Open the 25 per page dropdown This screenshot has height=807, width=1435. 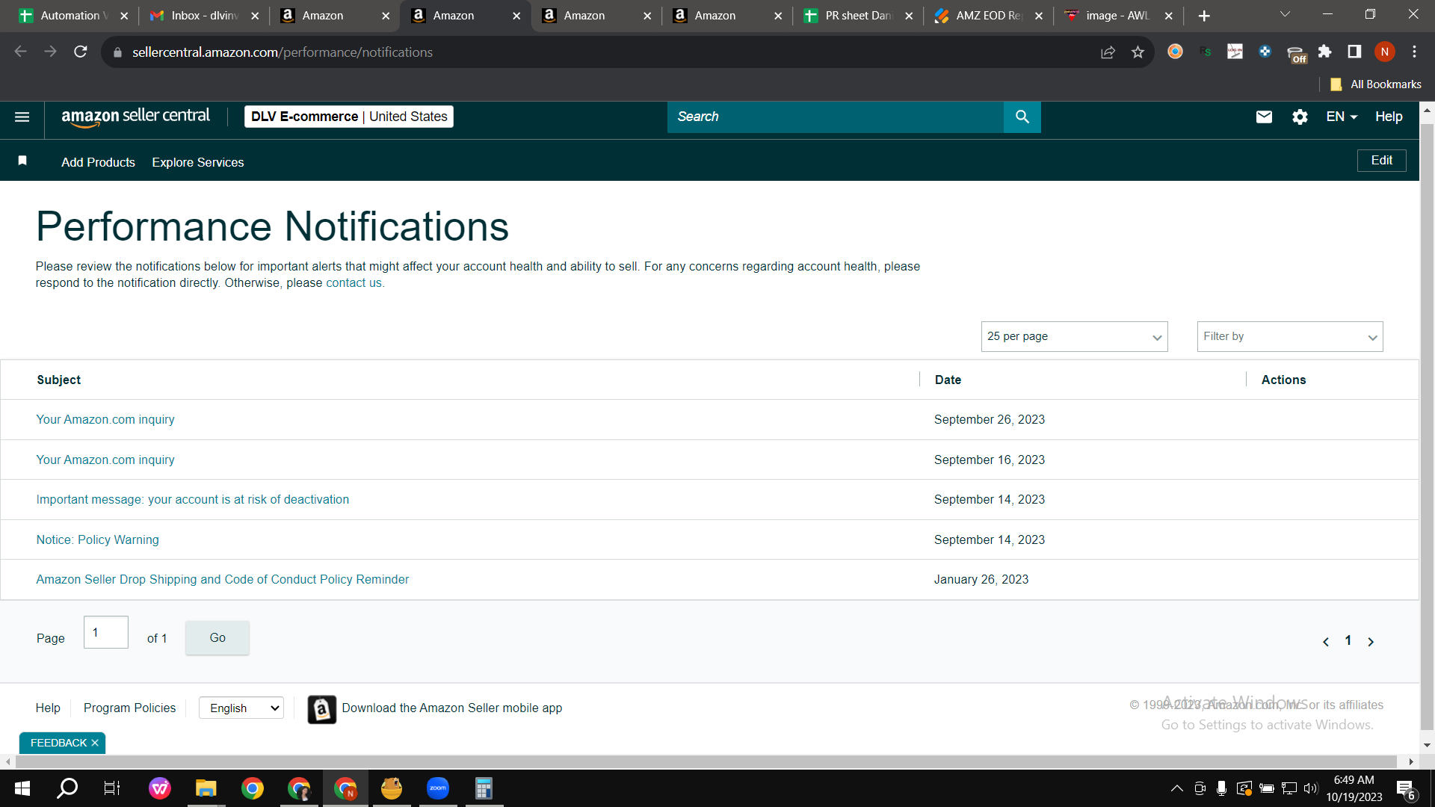click(x=1074, y=336)
